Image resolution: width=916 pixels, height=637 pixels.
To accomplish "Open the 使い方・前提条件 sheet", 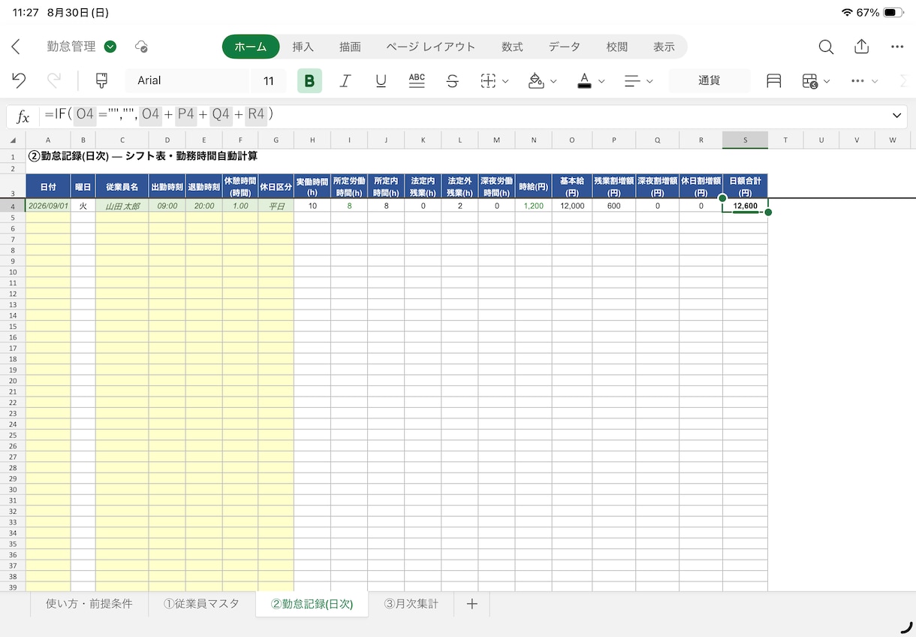I will click(x=89, y=603).
